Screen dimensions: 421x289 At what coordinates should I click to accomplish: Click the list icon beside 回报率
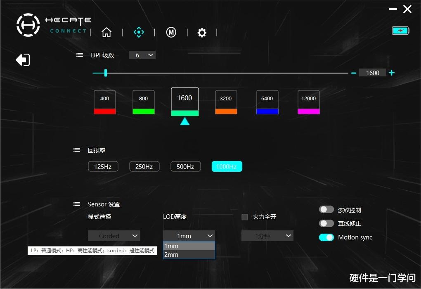click(x=77, y=150)
